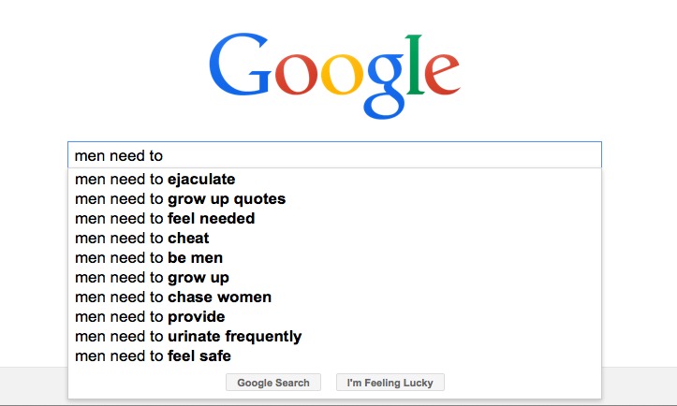Click the blue capital G in Google logo

coord(240,65)
